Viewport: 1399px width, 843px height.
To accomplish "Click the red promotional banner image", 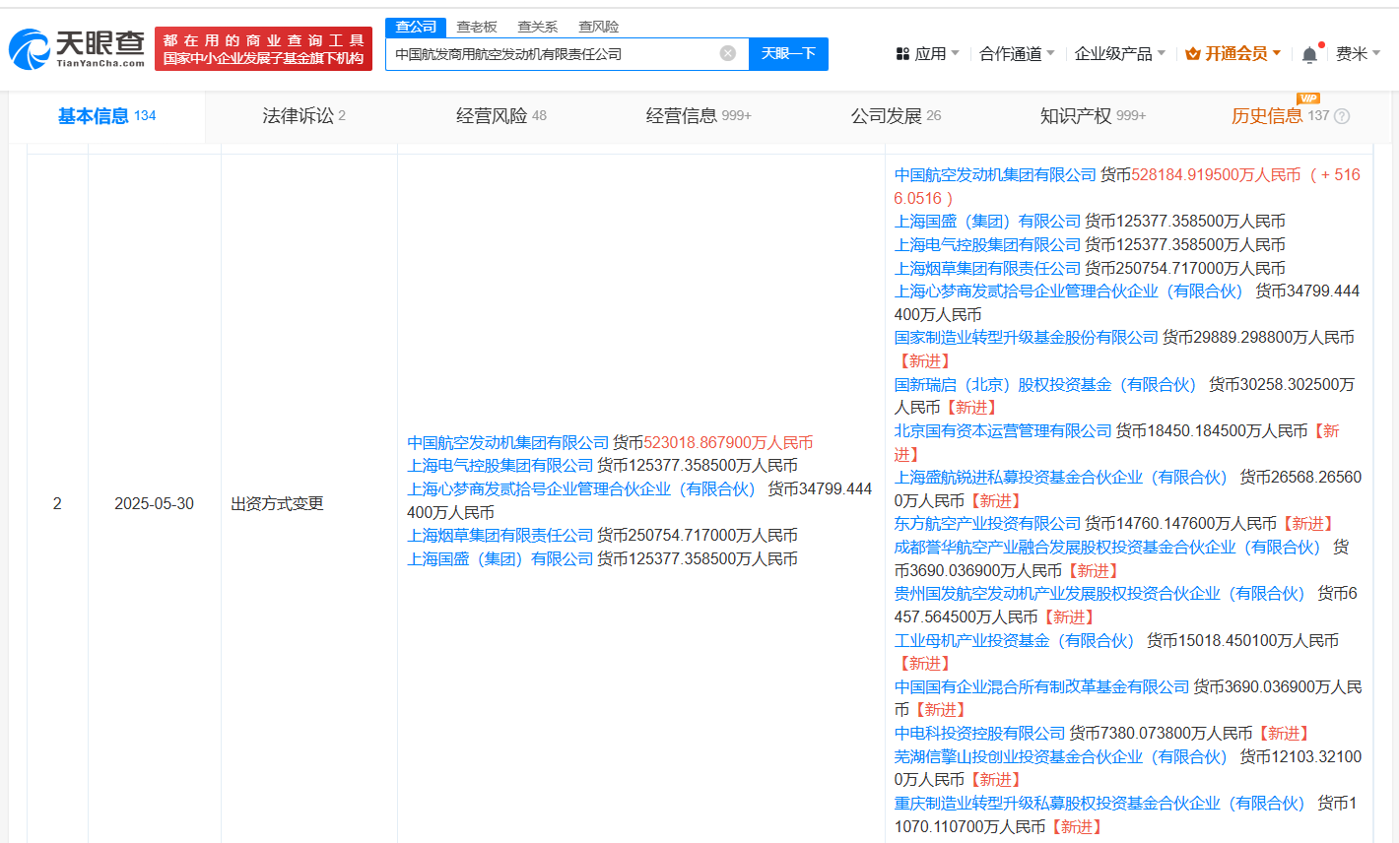I will [263, 48].
